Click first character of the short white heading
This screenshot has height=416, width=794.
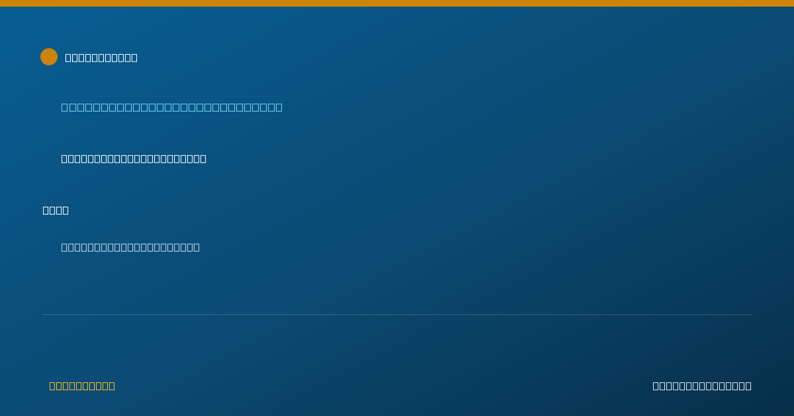[46, 210]
